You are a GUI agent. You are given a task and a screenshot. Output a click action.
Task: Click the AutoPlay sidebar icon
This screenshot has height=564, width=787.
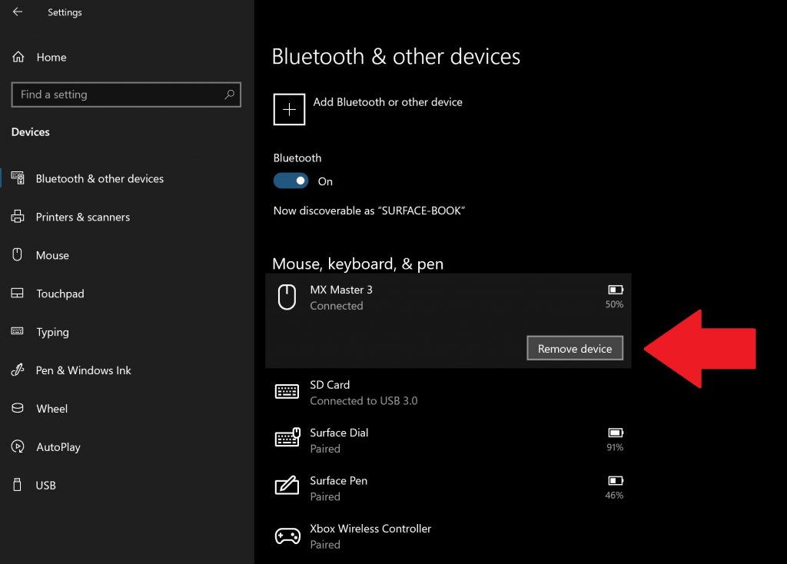[x=18, y=446]
